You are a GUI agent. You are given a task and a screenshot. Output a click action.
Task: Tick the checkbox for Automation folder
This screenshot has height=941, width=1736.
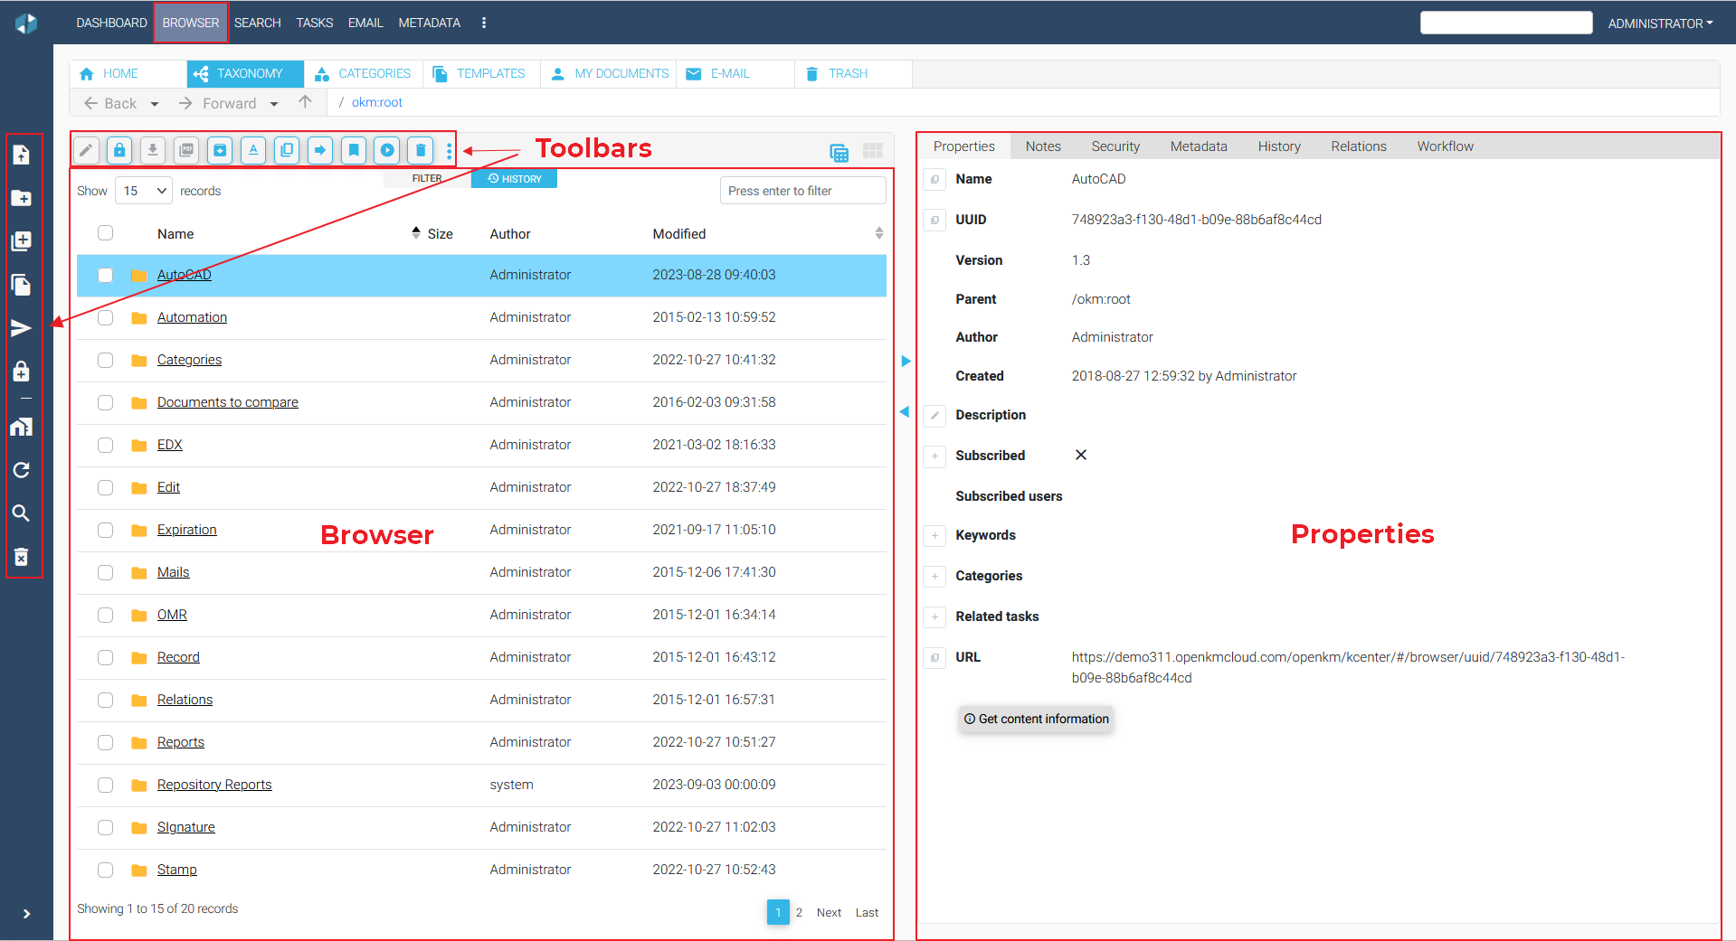click(x=106, y=317)
